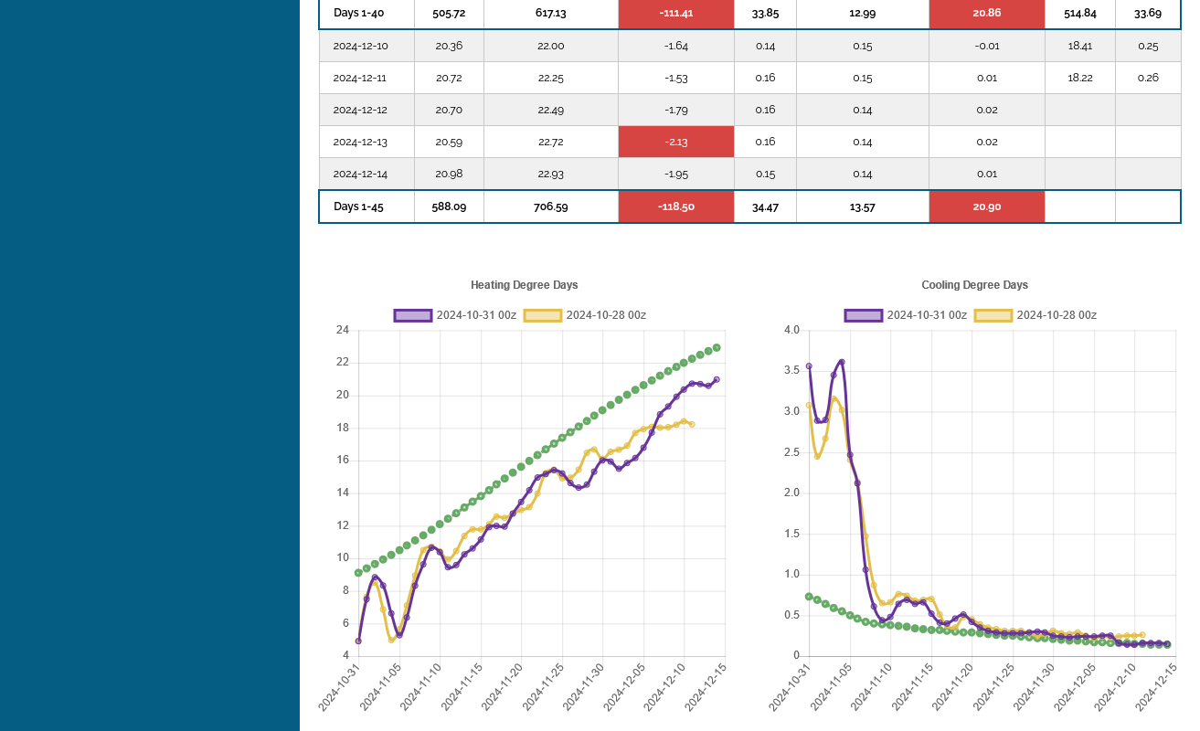Screen dimensions: 1200x731
Task: Click the red 20.90 cell in Days 1-45 row
Action: click(986, 207)
